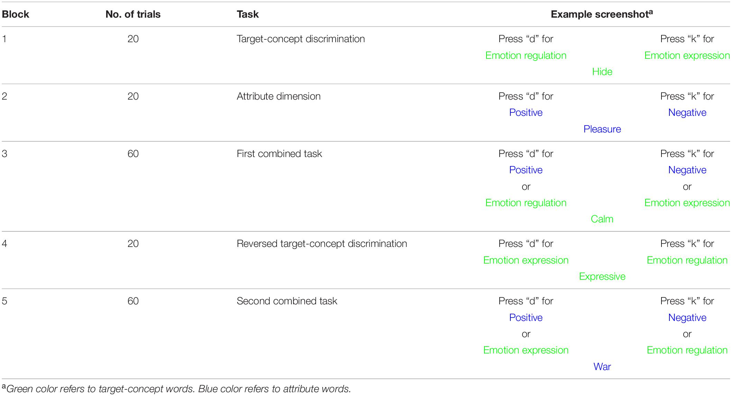The height and width of the screenshot is (396, 732).
Task: Select the 'No. of trials' header
Action: coord(133,14)
